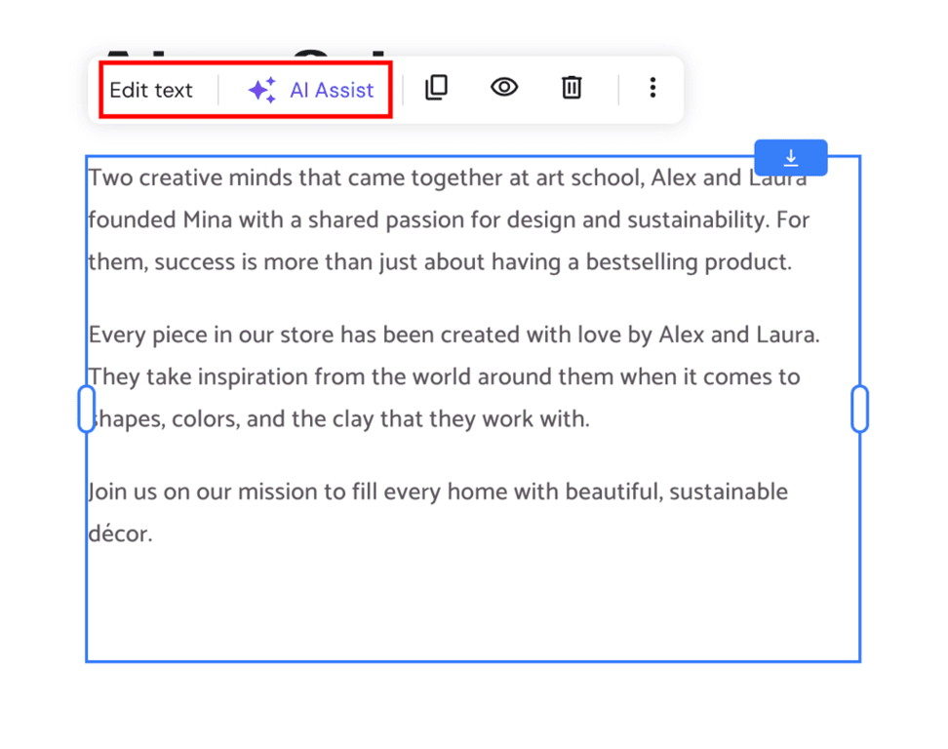Expand more block settings via the overflow control
Viewport: 948px width, 749px height.
(x=652, y=88)
